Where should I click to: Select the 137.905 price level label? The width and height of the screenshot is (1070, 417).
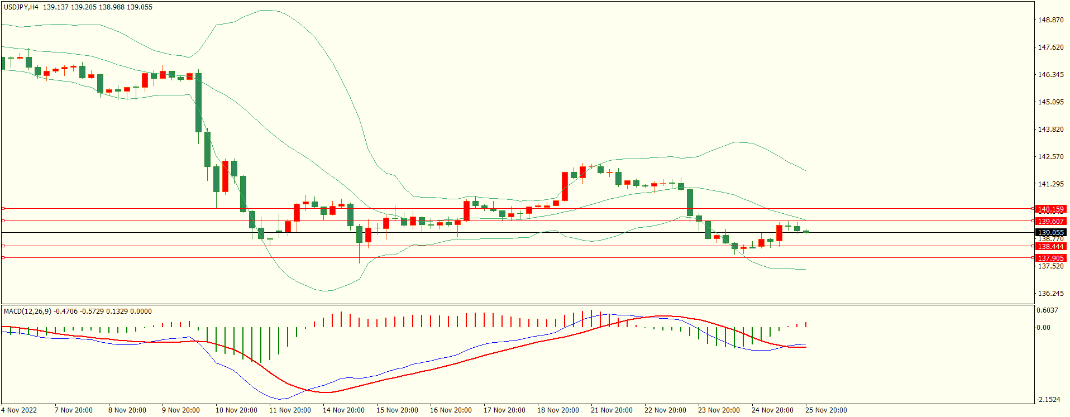[1050, 258]
